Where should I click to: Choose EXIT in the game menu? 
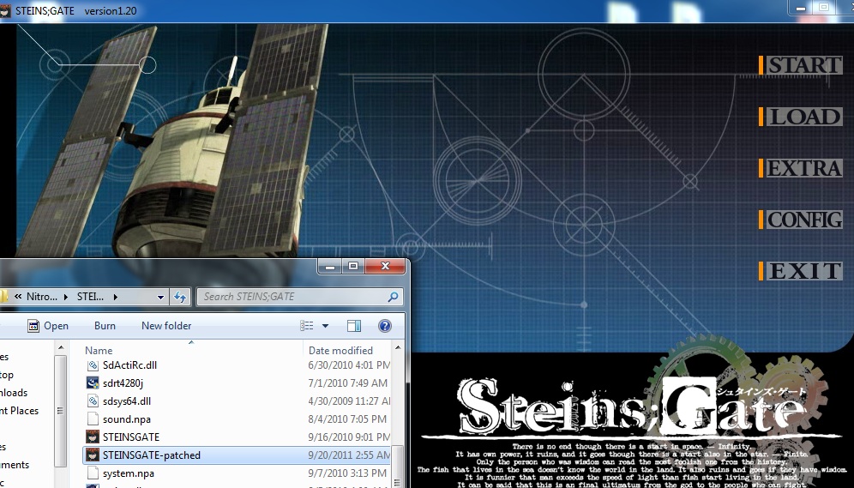click(804, 271)
